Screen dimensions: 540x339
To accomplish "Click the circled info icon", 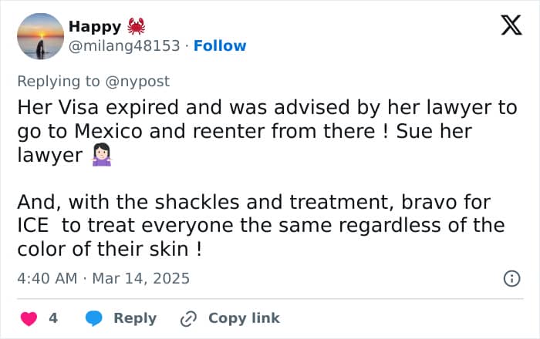I will click(511, 279).
